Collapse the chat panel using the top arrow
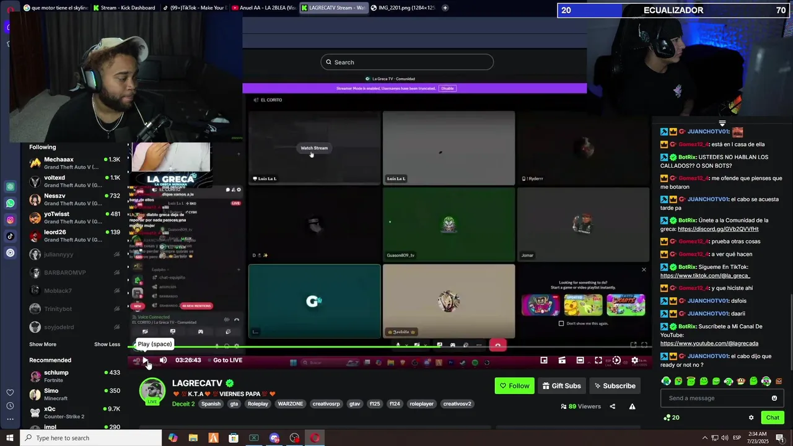Viewport: 793px width, 446px height. tap(722, 123)
